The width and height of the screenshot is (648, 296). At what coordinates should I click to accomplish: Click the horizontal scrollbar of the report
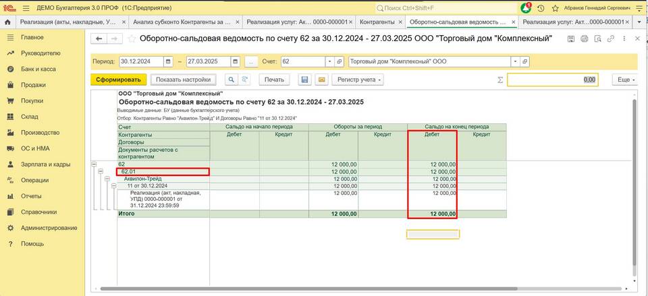pyautogui.click(x=308, y=289)
